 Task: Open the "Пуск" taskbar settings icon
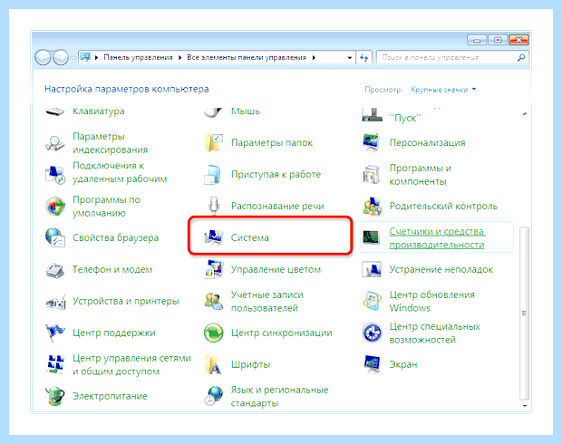[x=372, y=115]
